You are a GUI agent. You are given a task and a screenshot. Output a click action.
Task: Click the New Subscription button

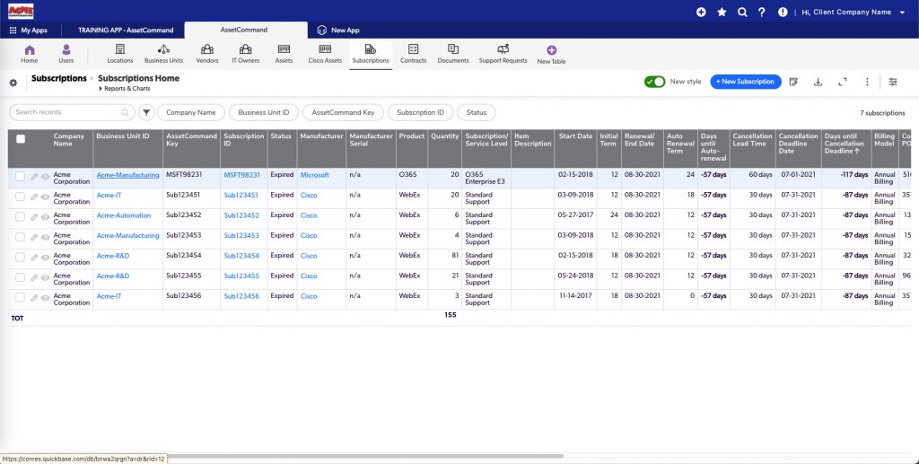pyautogui.click(x=746, y=82)
